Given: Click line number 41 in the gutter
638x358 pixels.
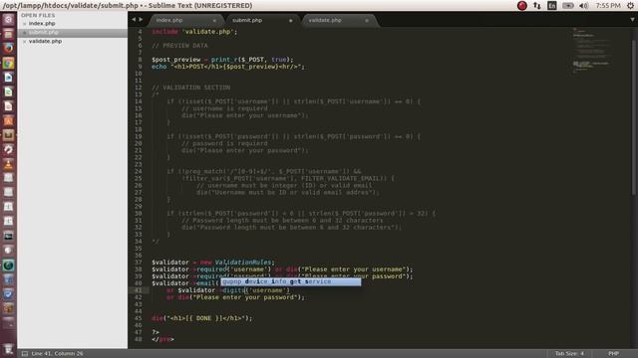Looking at the screenshot, I should 139,290.
